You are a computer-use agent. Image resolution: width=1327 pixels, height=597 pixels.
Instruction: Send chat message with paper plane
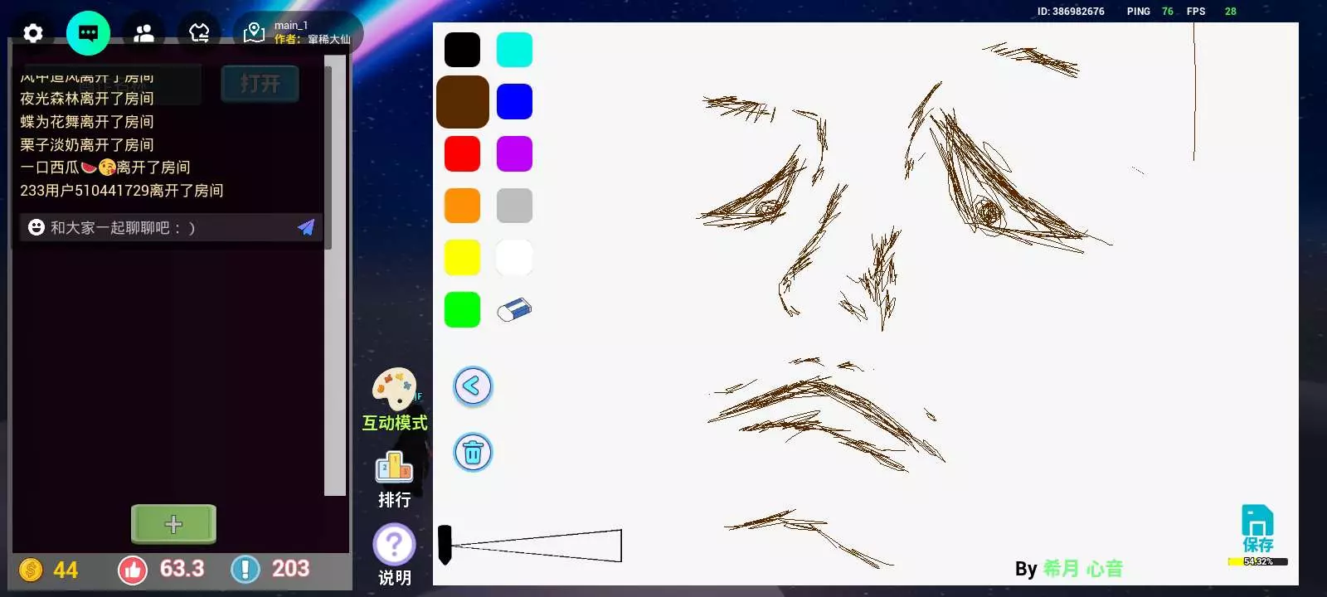[x=306, y=227]
